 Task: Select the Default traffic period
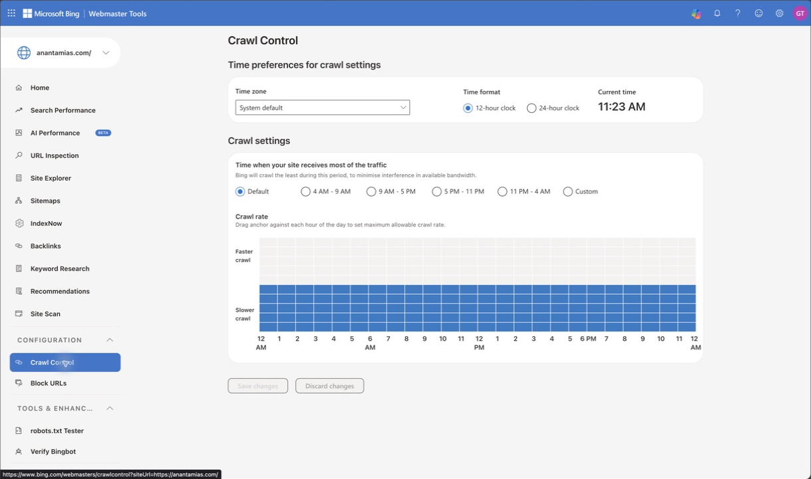(x=240, y=191)
